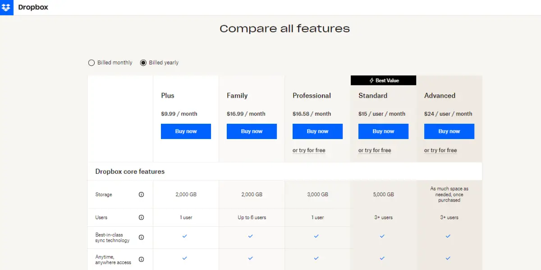Click Anytime, anywhere access label

click(113, 260)
